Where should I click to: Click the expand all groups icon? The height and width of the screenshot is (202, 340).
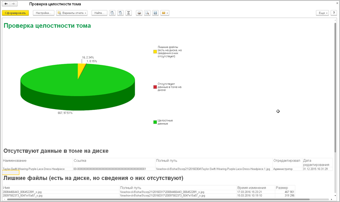(x=112, y=13)
